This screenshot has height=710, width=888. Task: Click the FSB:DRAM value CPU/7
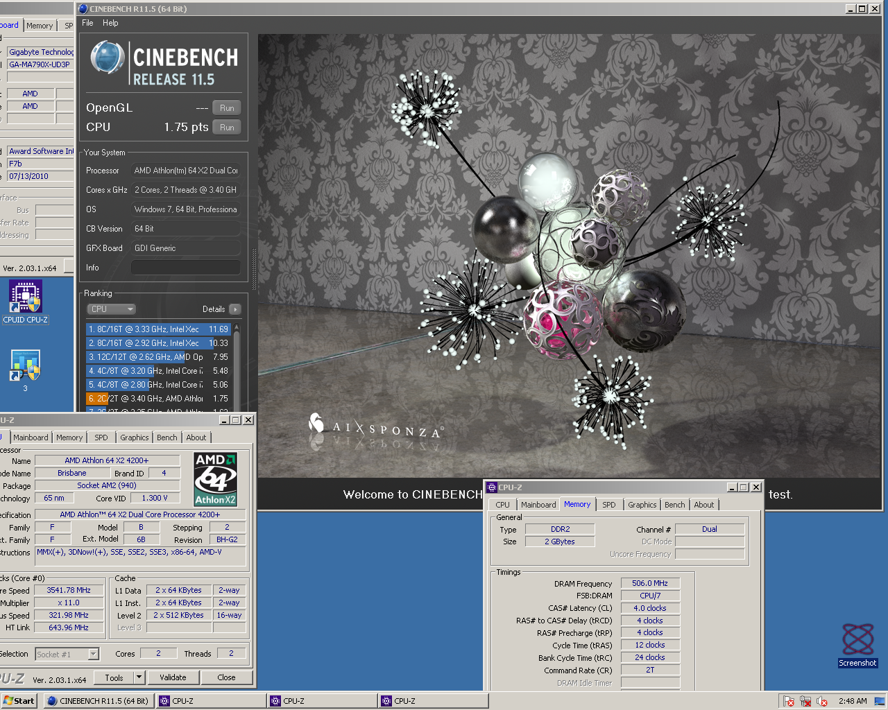click(x=650, y=596)
